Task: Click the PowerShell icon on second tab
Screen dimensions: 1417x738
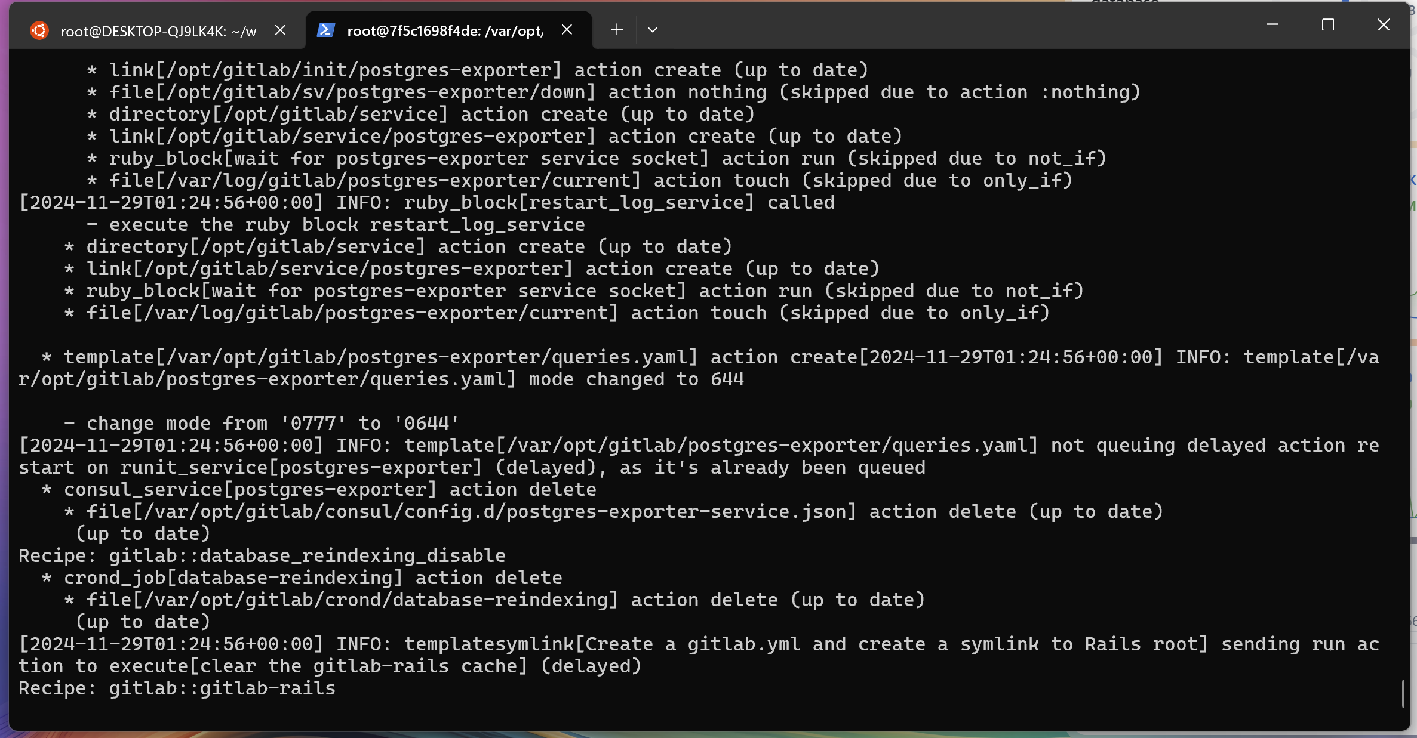Action: pyautogui.click(x=325, y=30)
